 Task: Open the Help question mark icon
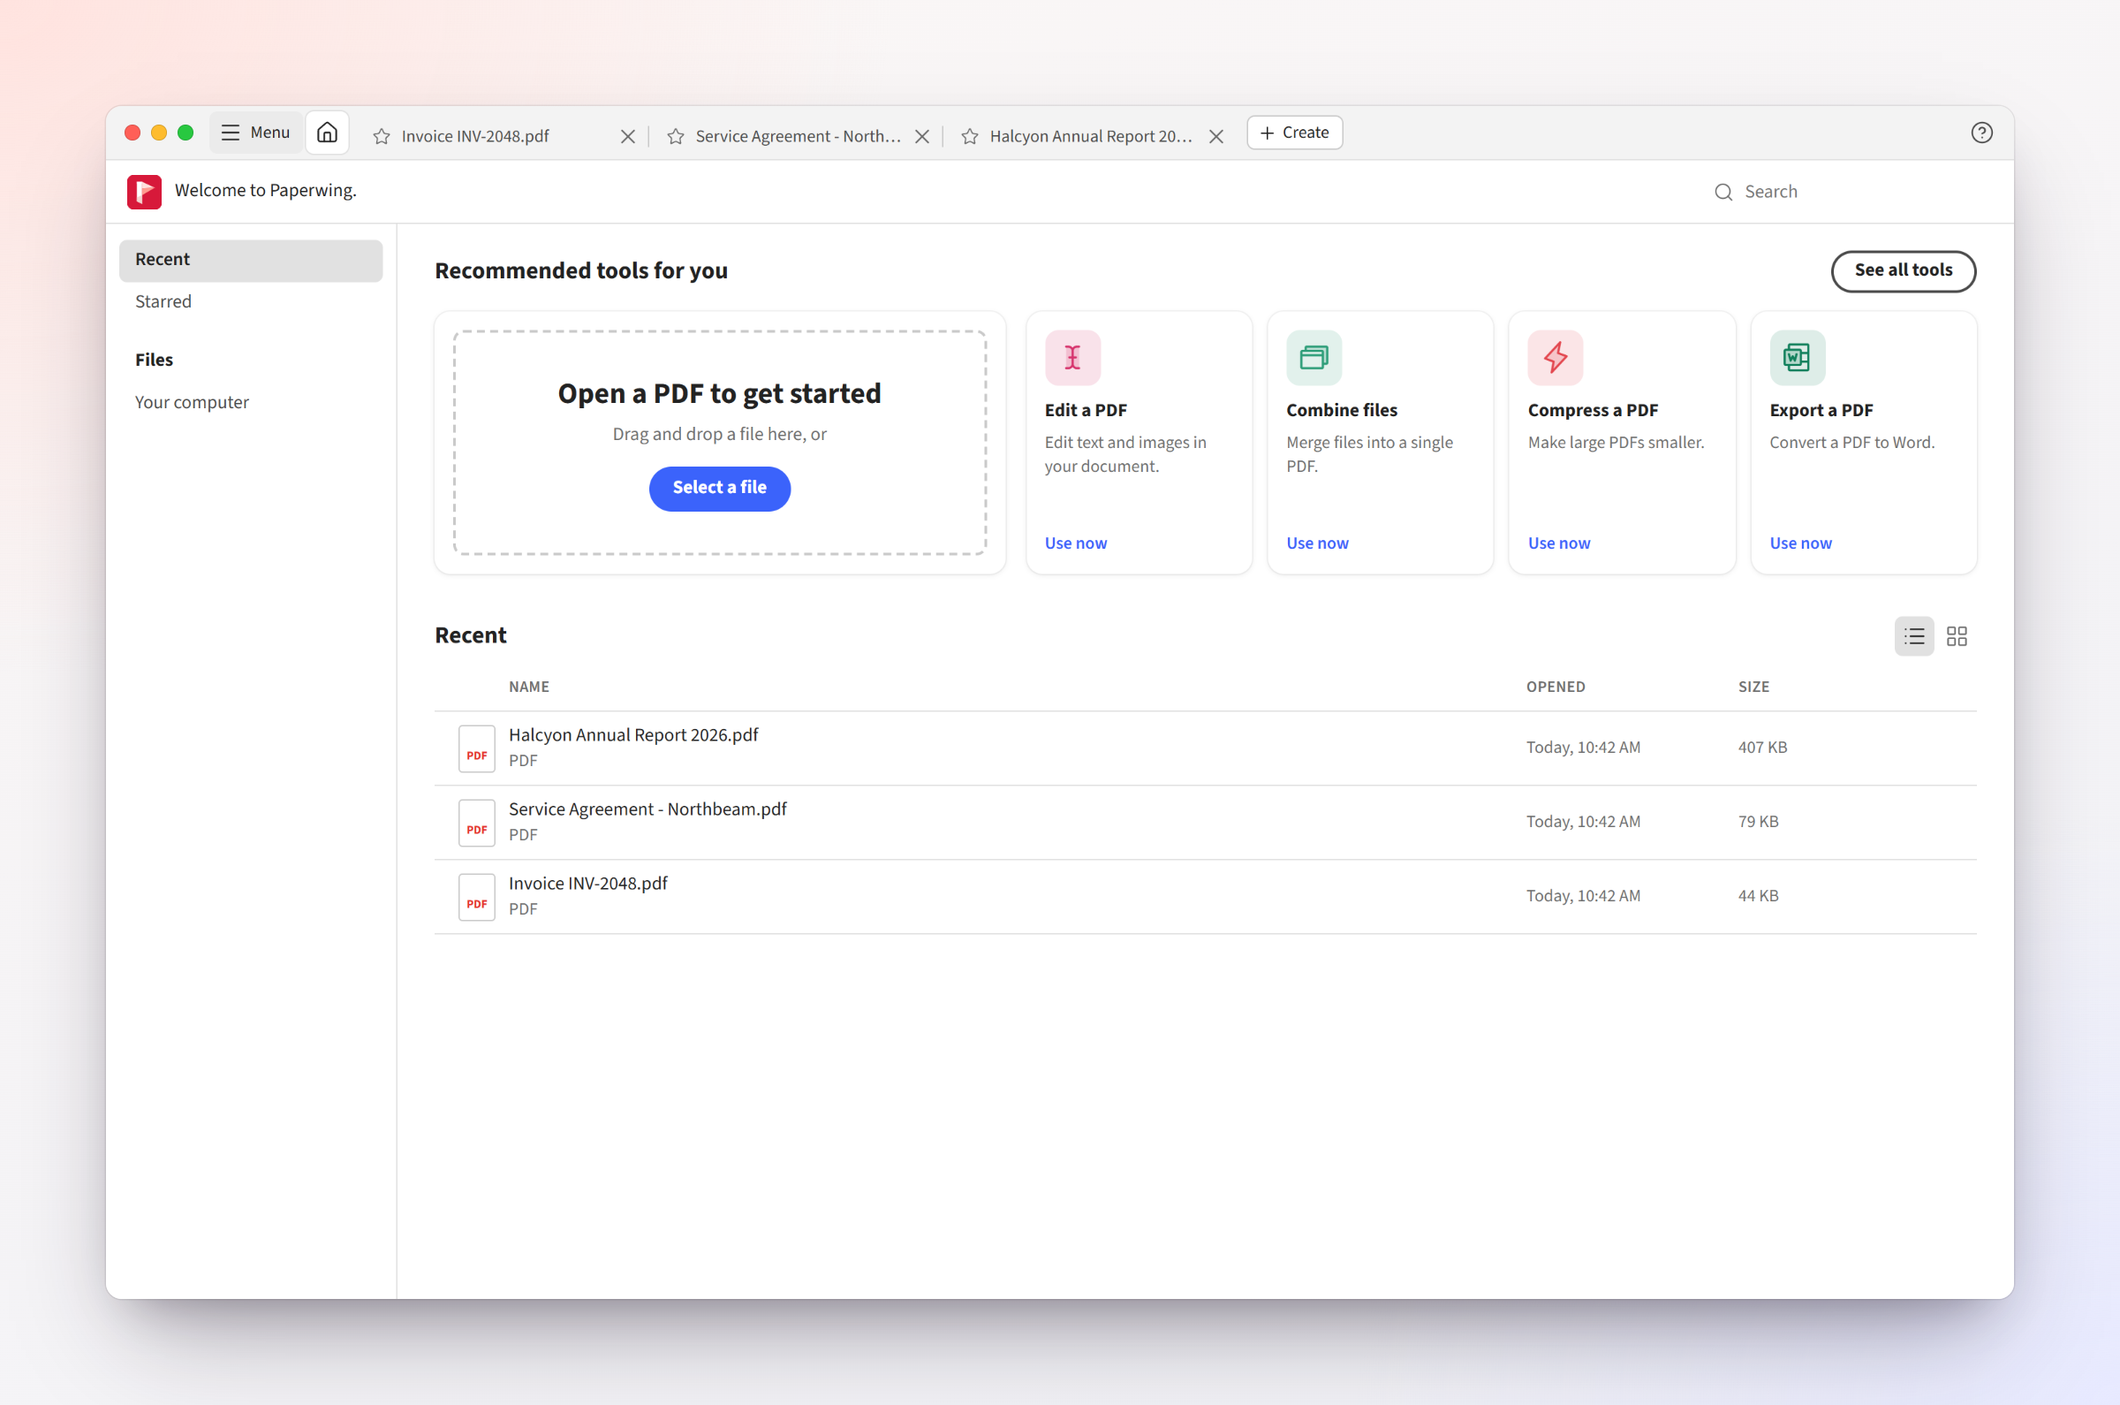[1981, 133]
